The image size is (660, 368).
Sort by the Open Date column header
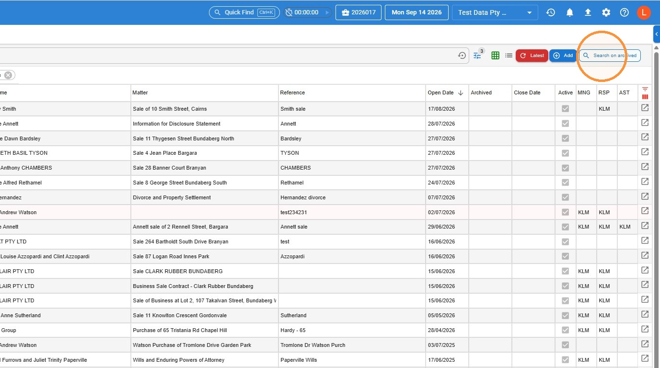point(447,92)
